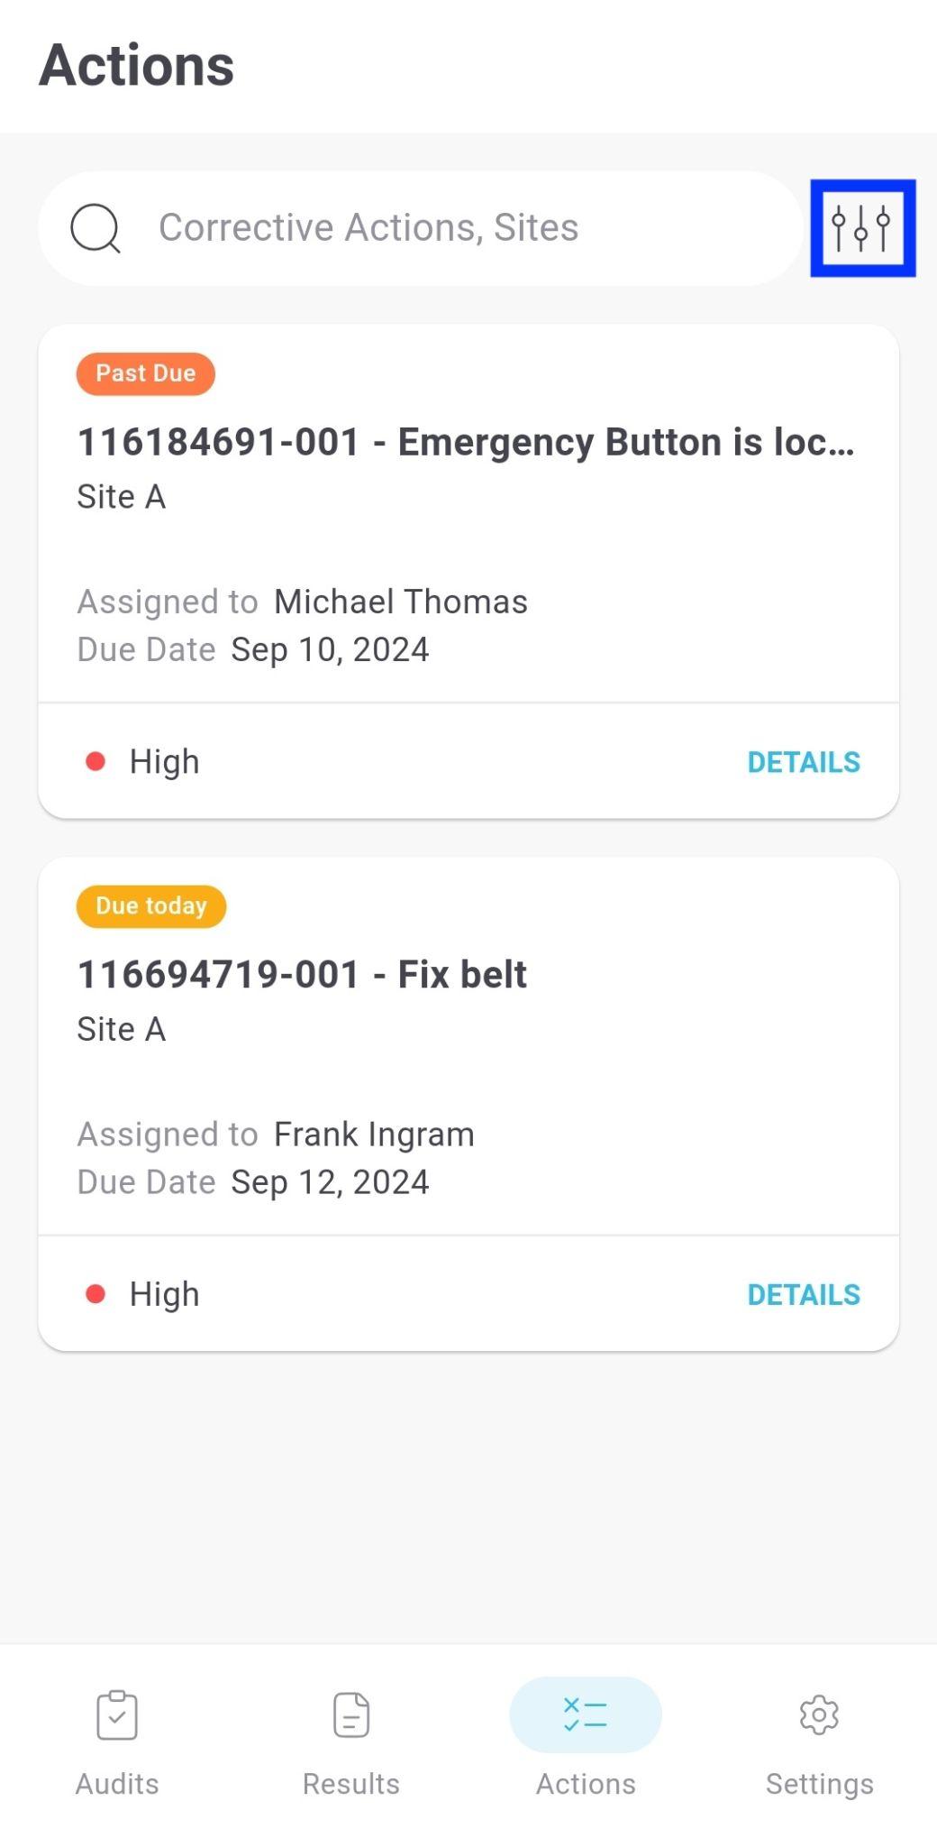Tap the search magnifier icon
The width and height of the screenshot is (937, 1847).
tap(96, 228)
